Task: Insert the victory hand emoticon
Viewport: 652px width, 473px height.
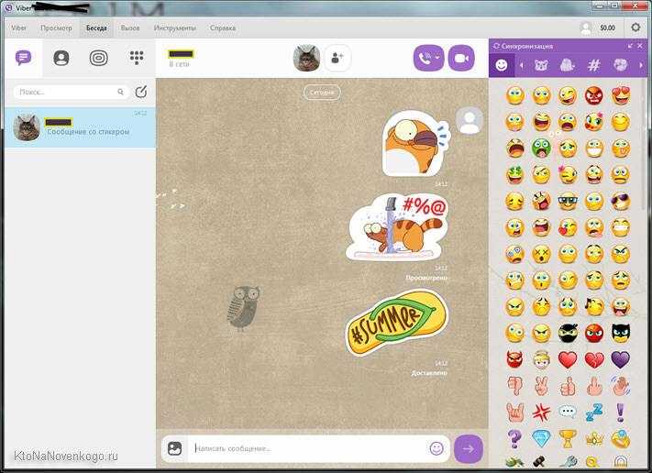Action: 541,386
